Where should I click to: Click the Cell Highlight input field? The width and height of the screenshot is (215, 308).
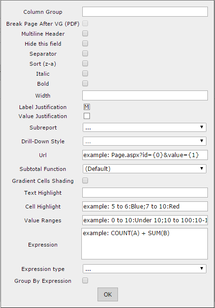(x=145, y=207)
